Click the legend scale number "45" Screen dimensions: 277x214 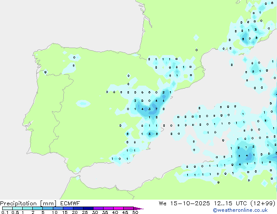coord(125,212)
